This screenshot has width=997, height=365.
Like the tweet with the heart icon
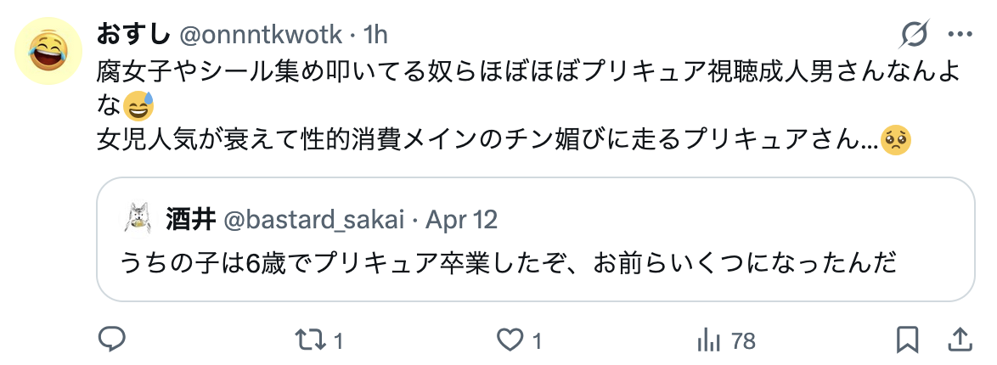(x=509, y=340)
